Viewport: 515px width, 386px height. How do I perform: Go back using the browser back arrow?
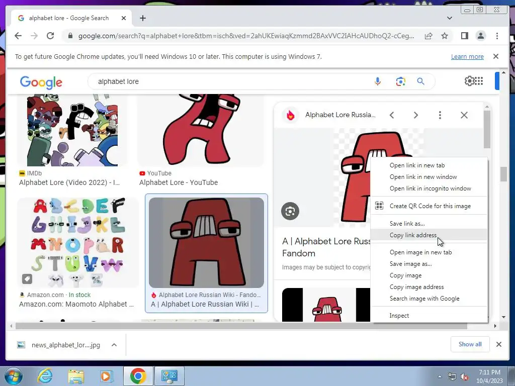click(18, 36)
